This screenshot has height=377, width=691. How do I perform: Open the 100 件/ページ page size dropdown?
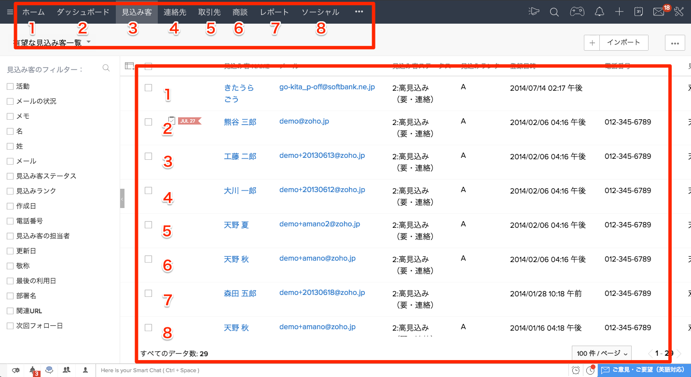click(x=601, y=353)
